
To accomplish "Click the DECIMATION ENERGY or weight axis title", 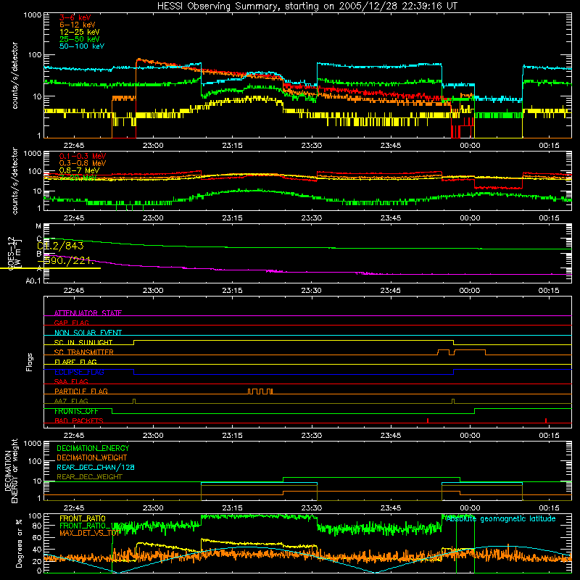I will tap(11, 471).
